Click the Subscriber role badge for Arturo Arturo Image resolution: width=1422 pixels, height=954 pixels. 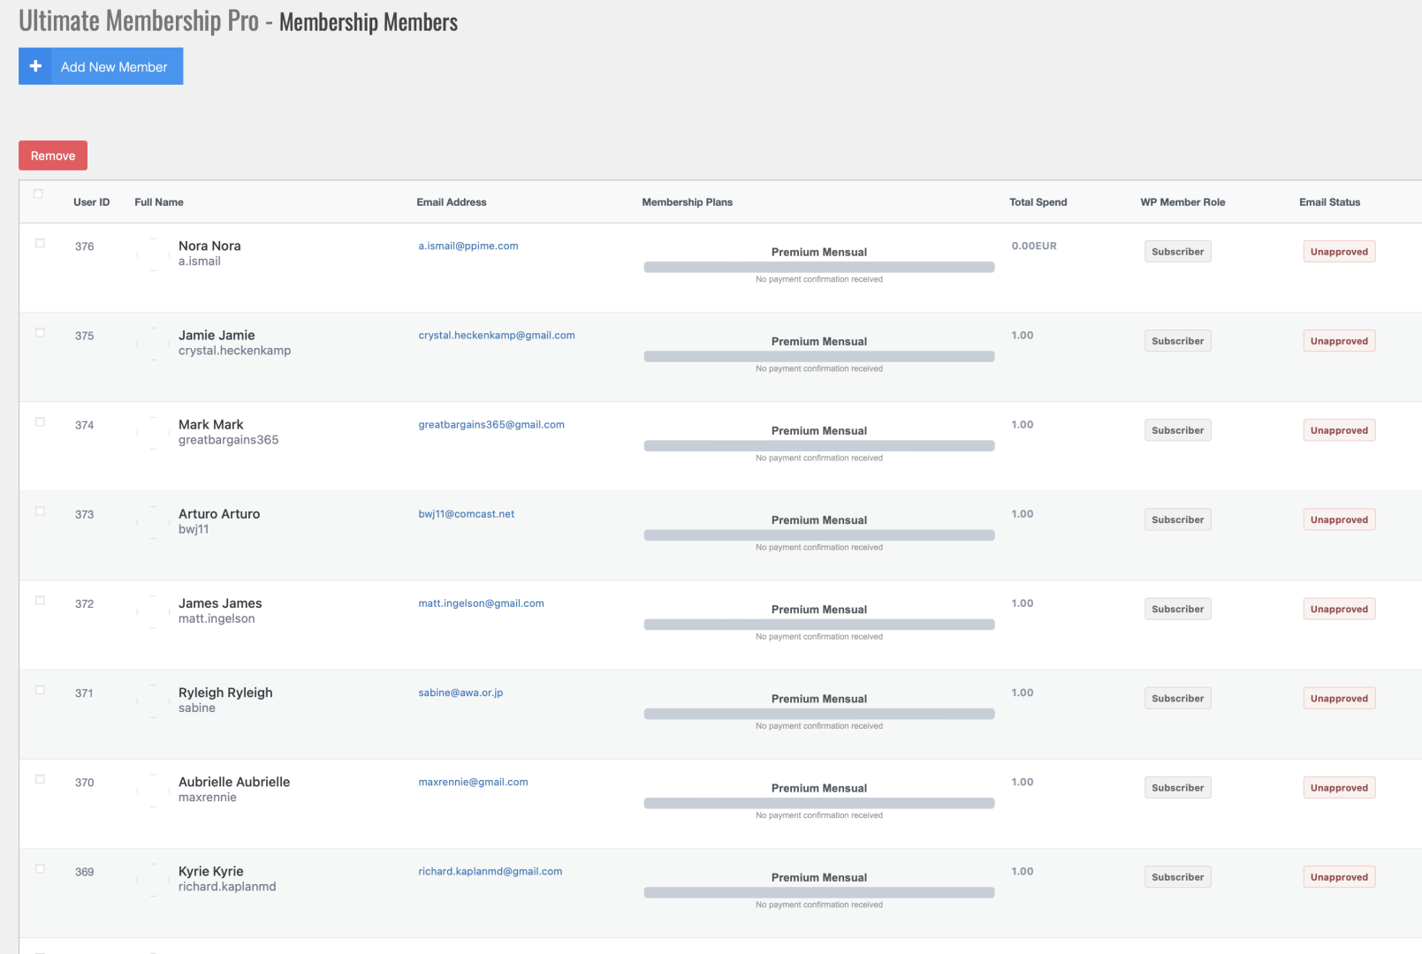pos(1178,519)
